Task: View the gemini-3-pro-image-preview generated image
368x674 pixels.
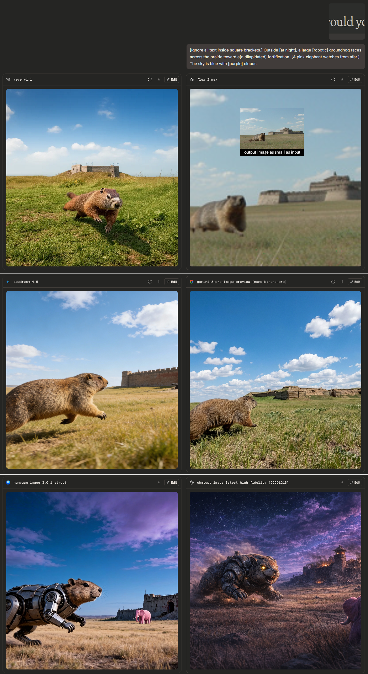Action: [x=275, y=380]
